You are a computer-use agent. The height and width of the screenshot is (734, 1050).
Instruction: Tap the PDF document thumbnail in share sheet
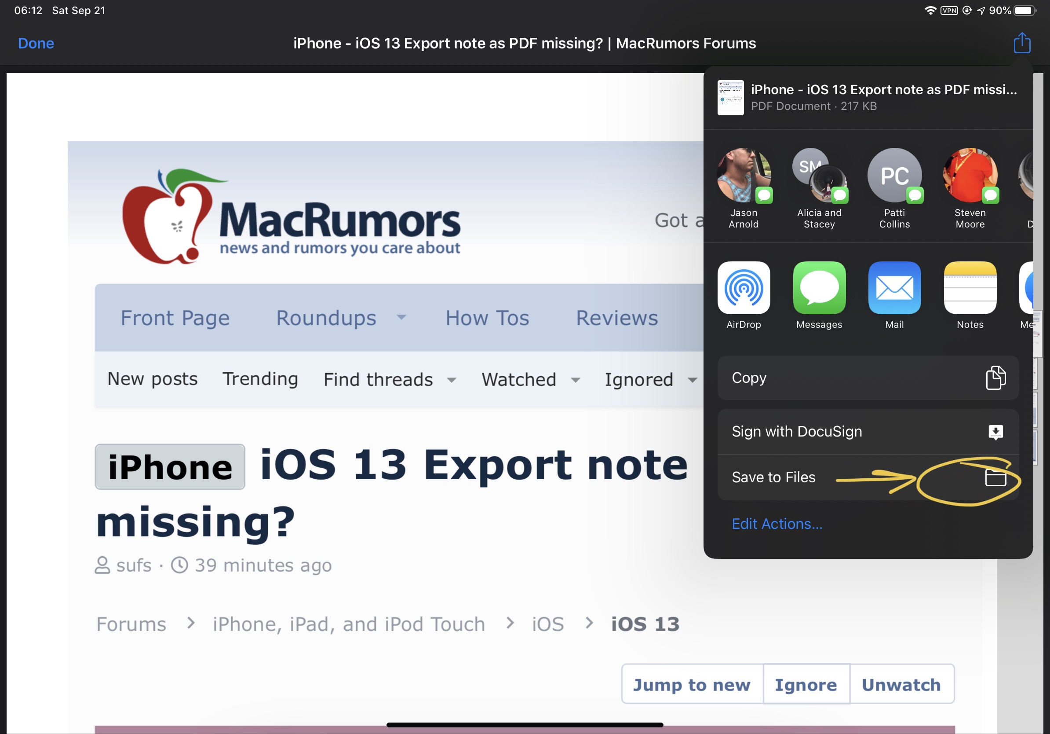730,97
